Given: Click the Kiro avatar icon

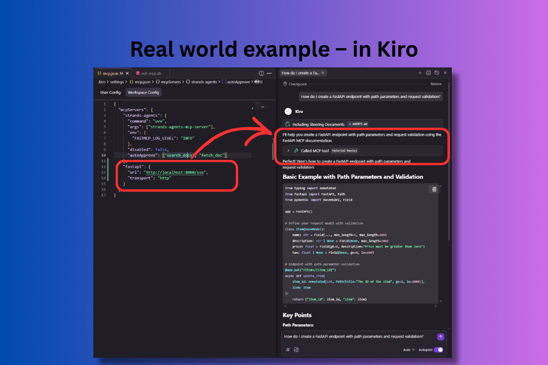Looking at the screenshot, I should 288,111.
